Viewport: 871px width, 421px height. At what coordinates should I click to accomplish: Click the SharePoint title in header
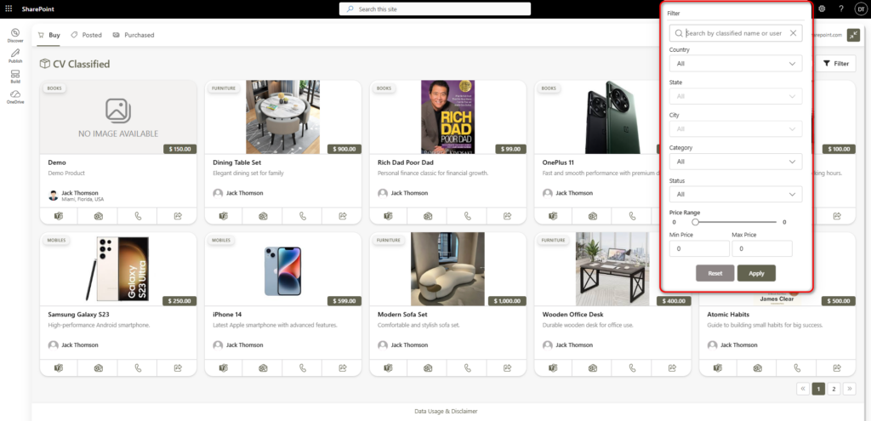tap(37, 9)
